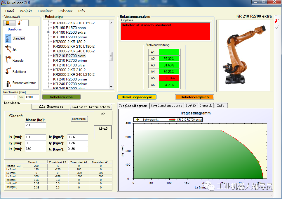Select KR 210 R3100 ultra in list

coord(69,65)
